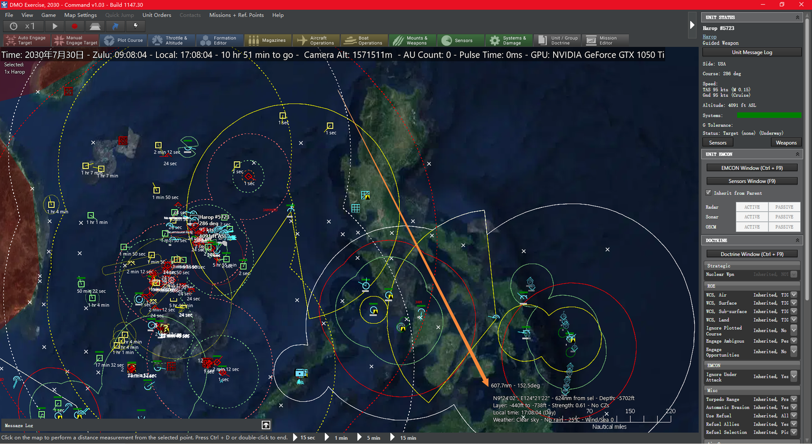The image size is (812, 444).
Task: Uncheck Inherit from Parent in UNIT EMCON
Action: coord(709,194)
